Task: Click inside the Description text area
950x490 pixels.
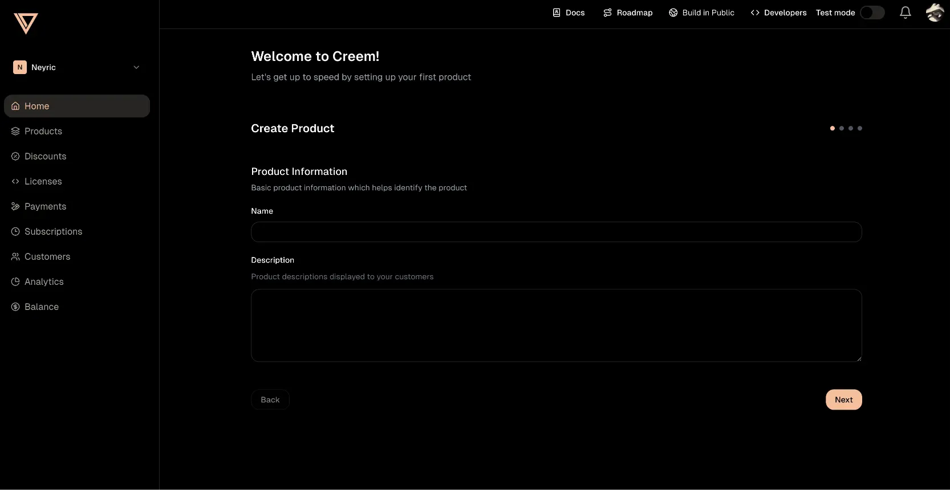Action: pos(556,325)
